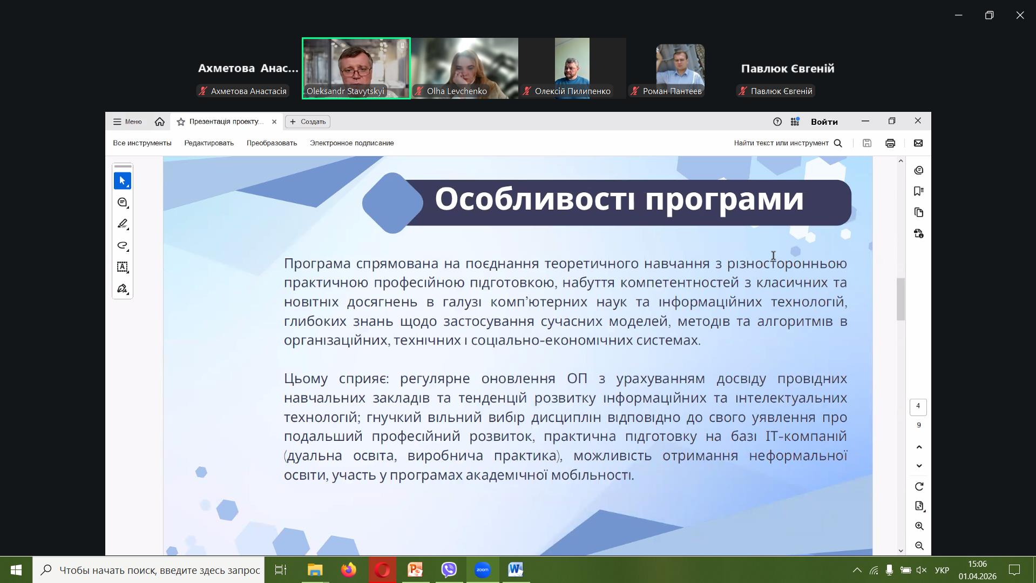Activate the text box tool
1036x583 pixels.
click(x=123, y=267)
